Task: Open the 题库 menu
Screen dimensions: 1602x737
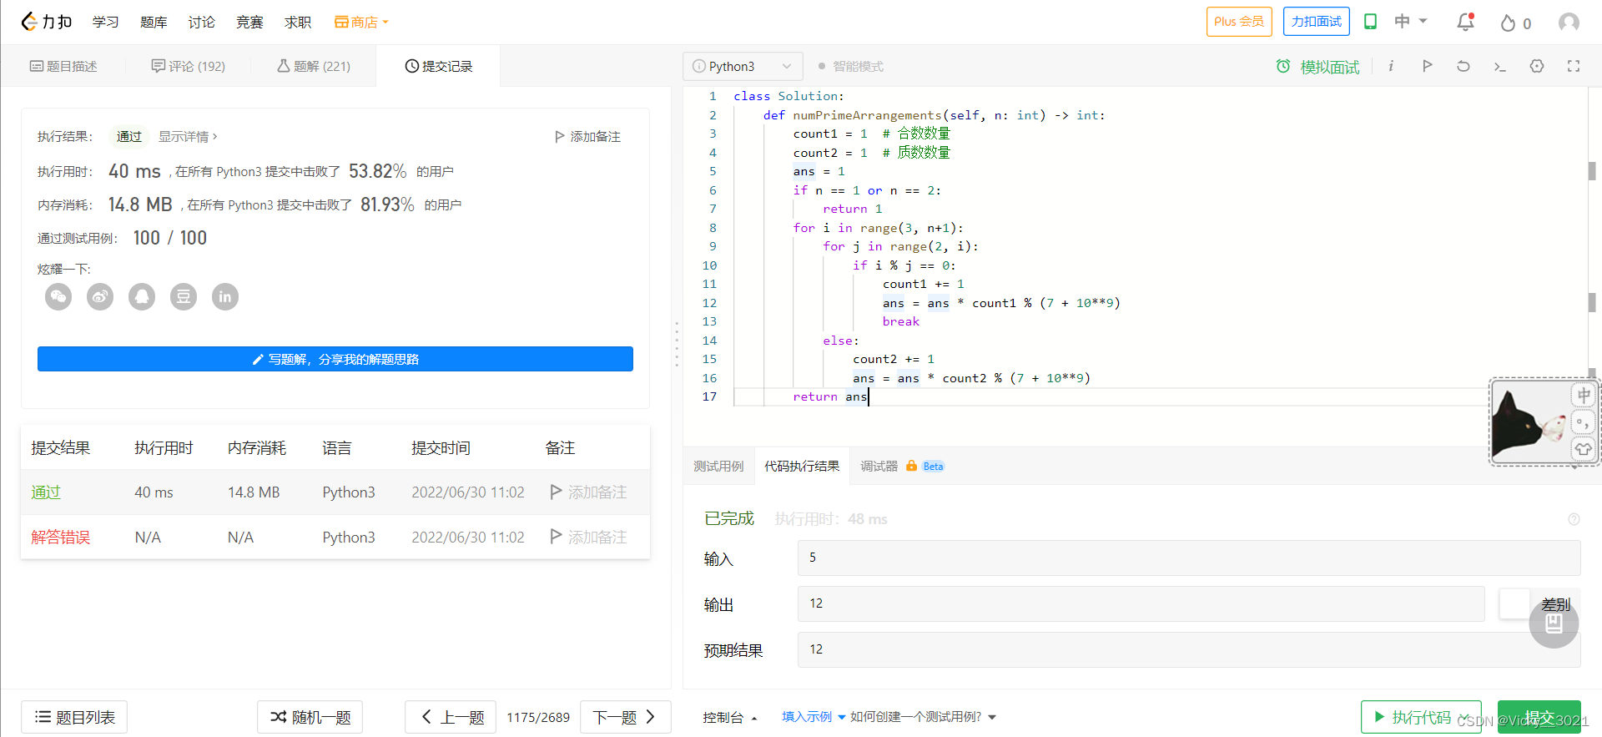Action: click(x=154, y=22)
